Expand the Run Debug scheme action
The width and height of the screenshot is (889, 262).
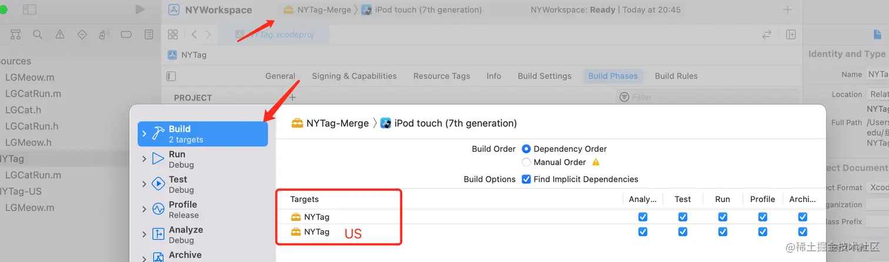[144, 159]
